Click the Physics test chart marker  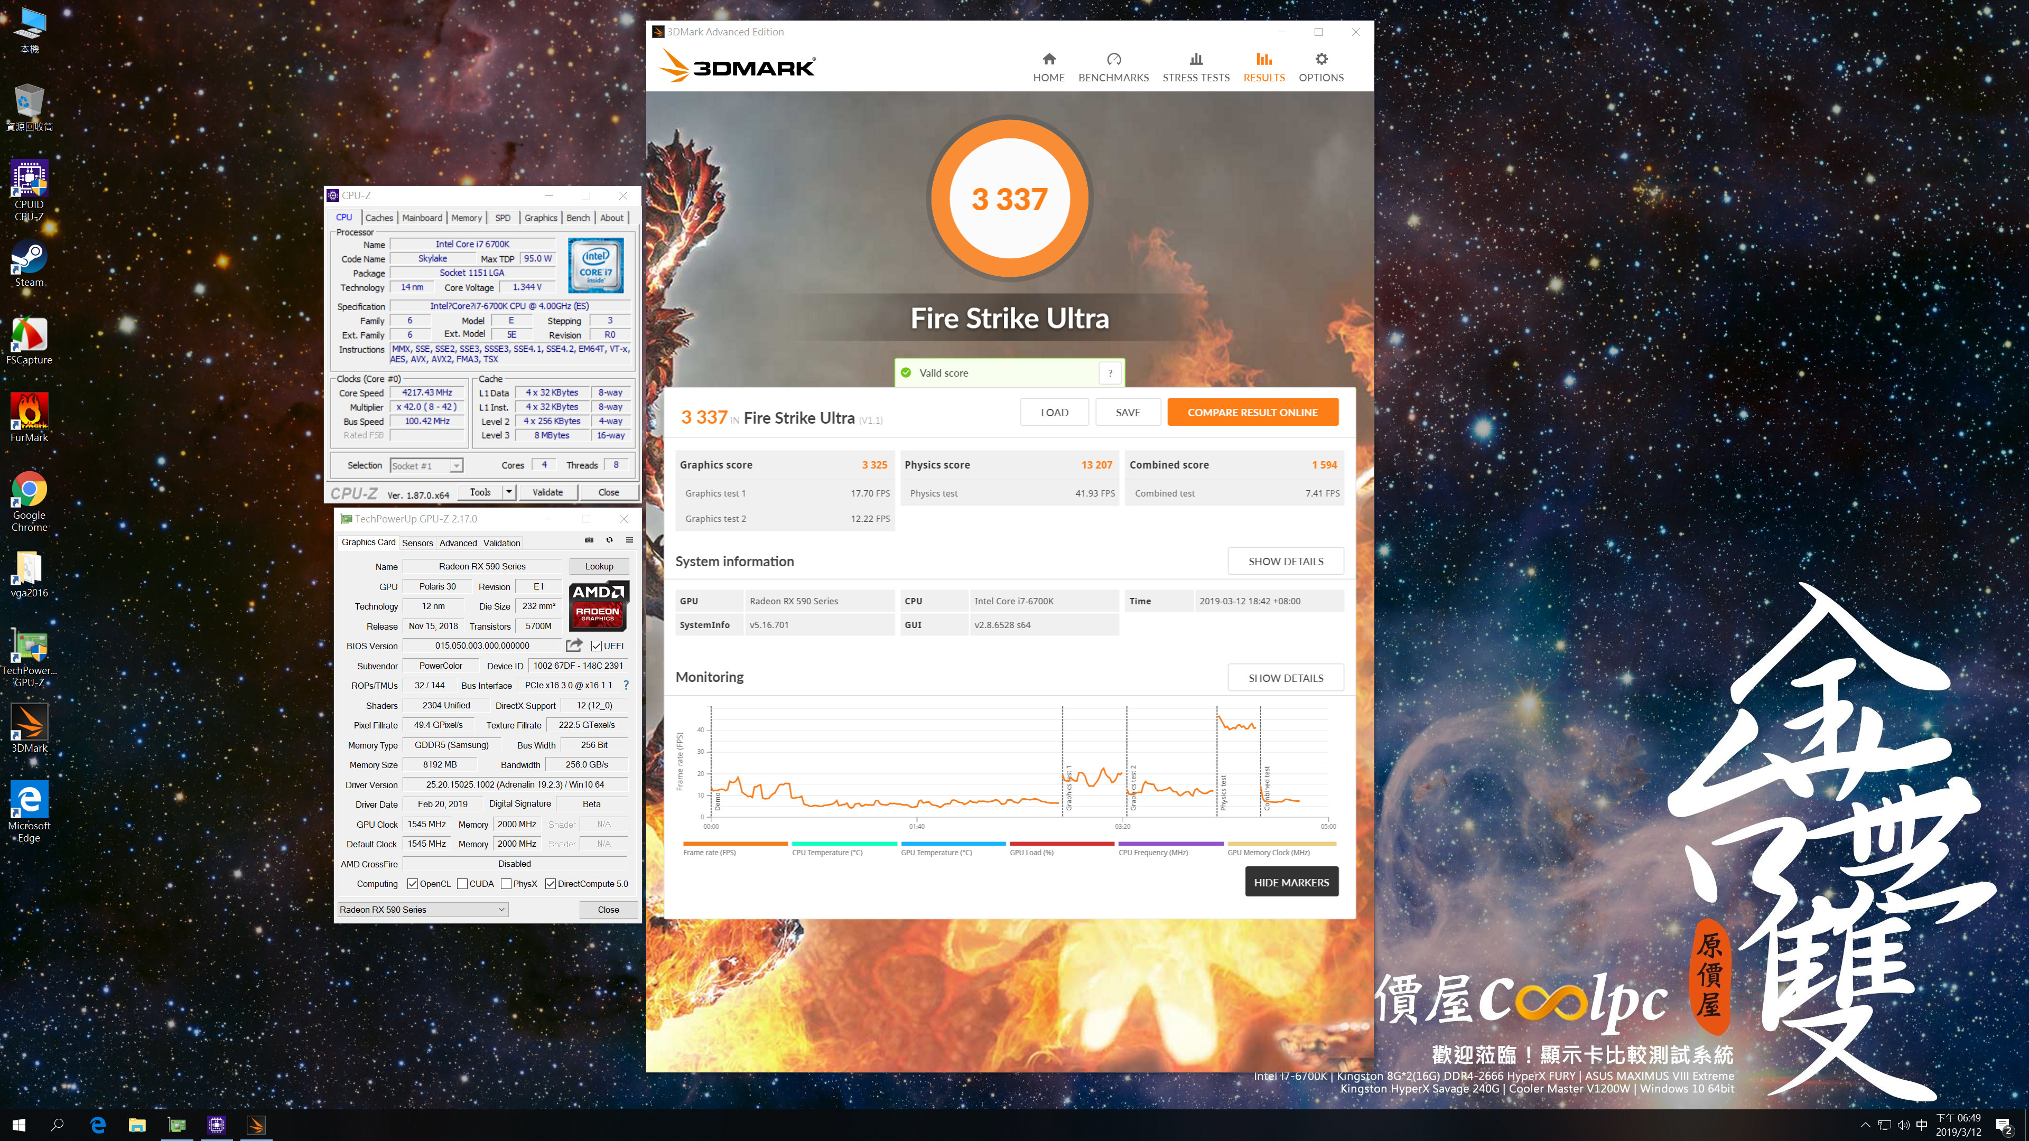(1223, 792)
